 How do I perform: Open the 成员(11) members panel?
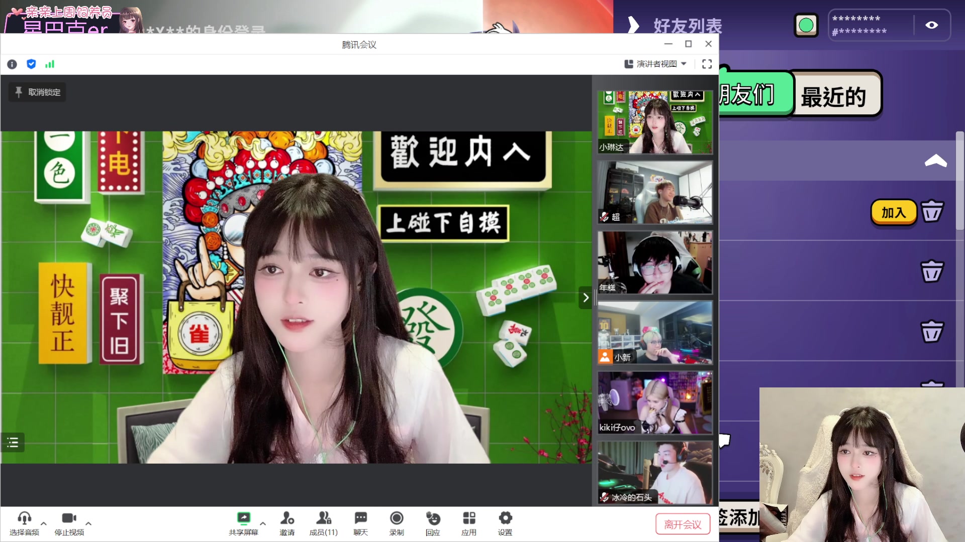coord(323,523)
